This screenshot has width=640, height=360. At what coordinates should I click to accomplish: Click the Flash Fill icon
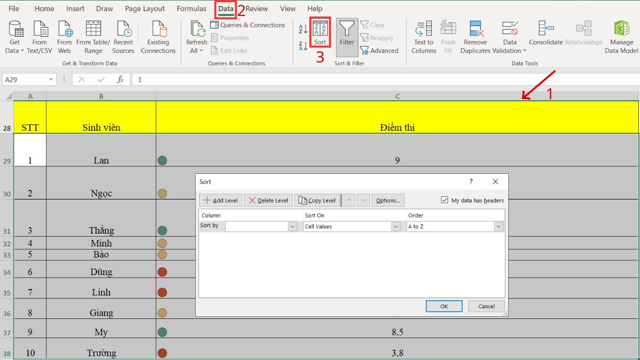coord(448,36)
